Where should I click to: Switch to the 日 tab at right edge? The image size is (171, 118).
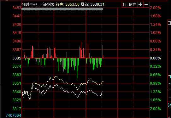[169, 23]
